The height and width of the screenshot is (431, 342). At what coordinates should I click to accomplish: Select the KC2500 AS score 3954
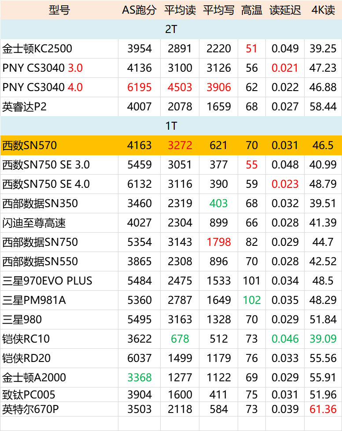pyautogui.click(x=139, y=49)
